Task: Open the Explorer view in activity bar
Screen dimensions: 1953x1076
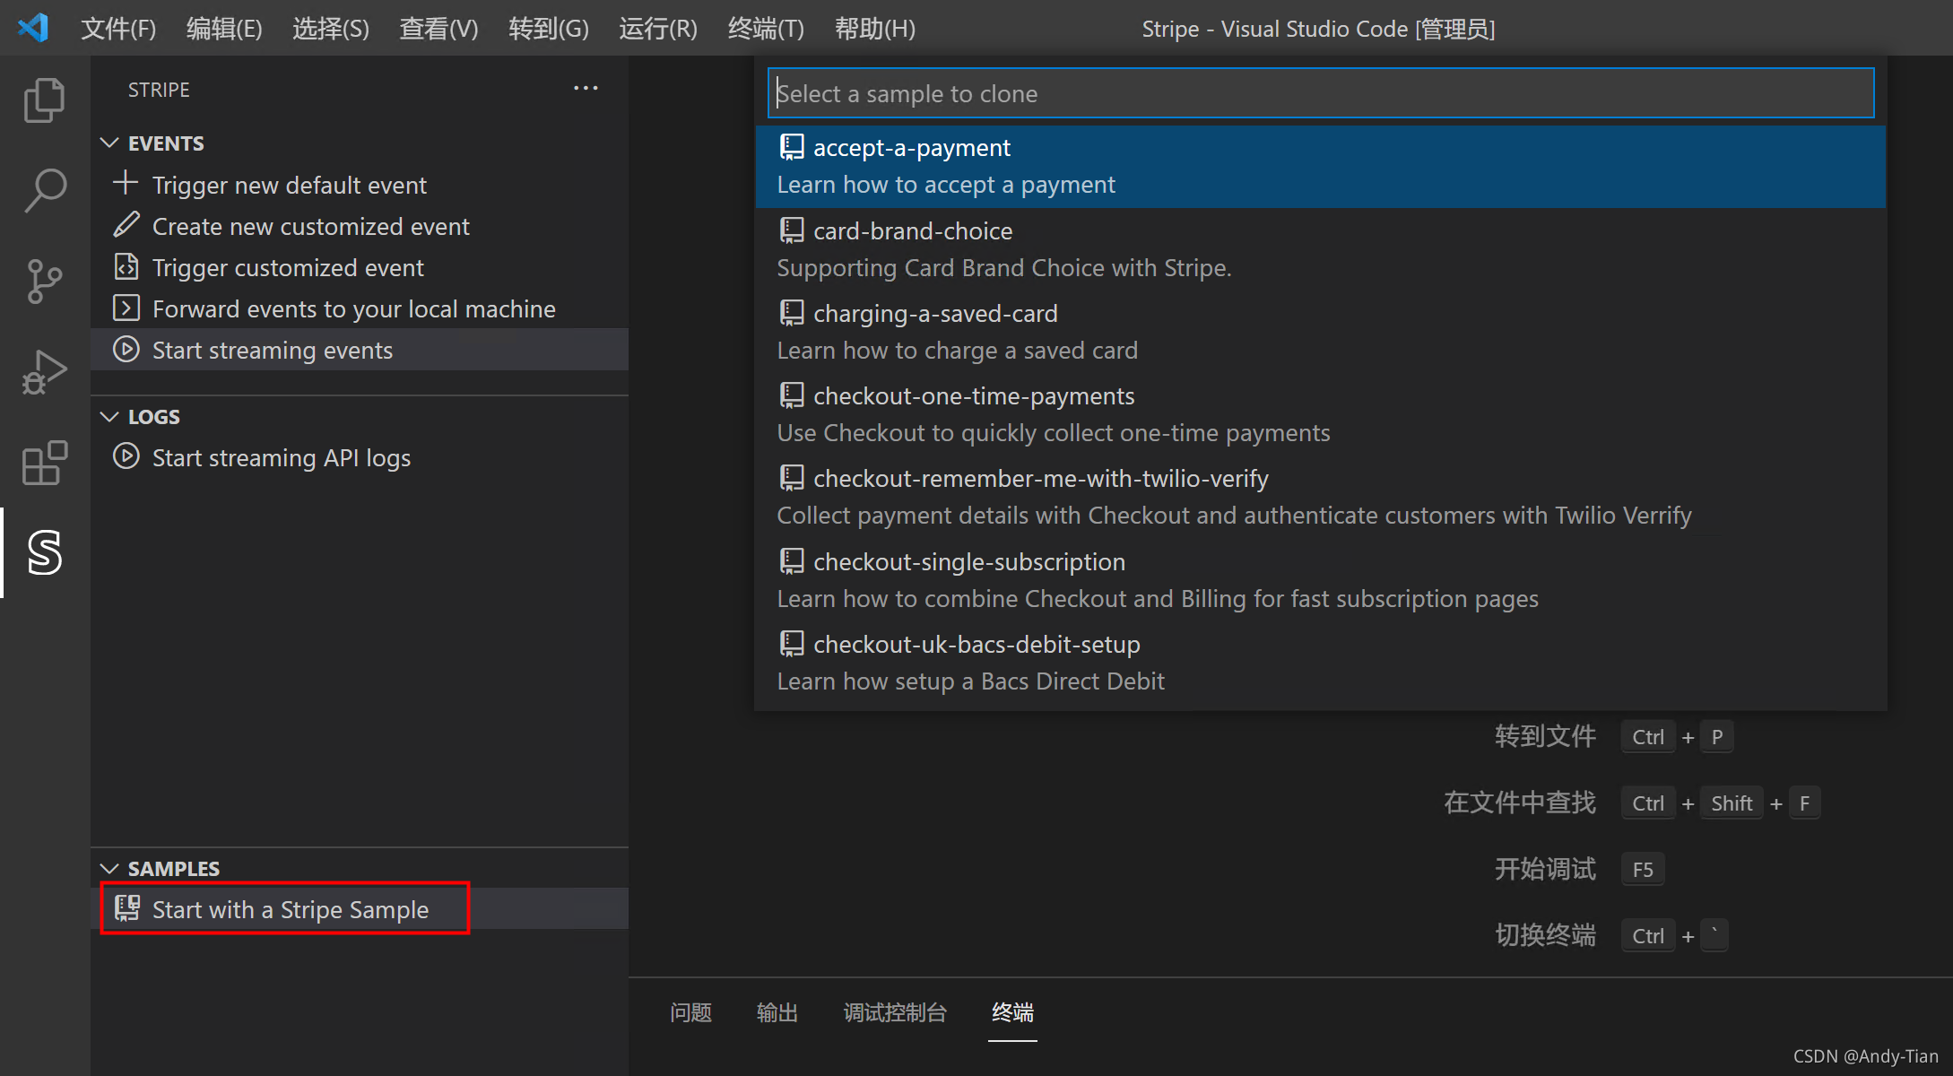Action: click(x=44, y=100)
